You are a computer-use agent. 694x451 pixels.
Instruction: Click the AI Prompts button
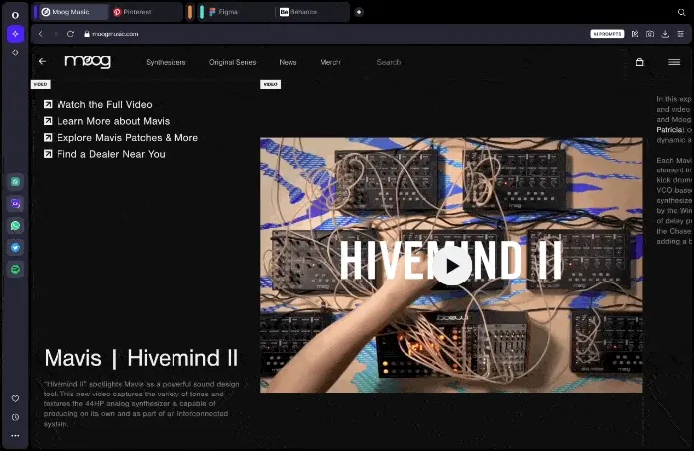[607, 34]
